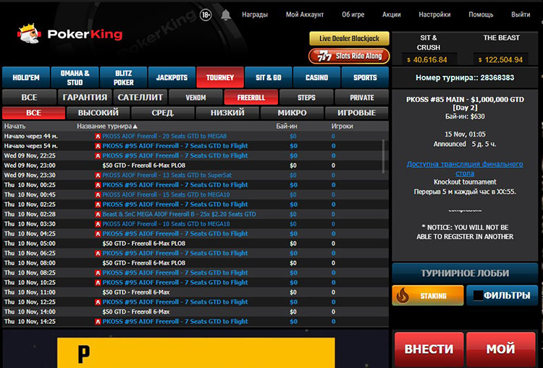Viewport: 543px width, 368px height.
Task: Filter by САТЕЛЛИТ tournaments
Action: tap(140, 97)
